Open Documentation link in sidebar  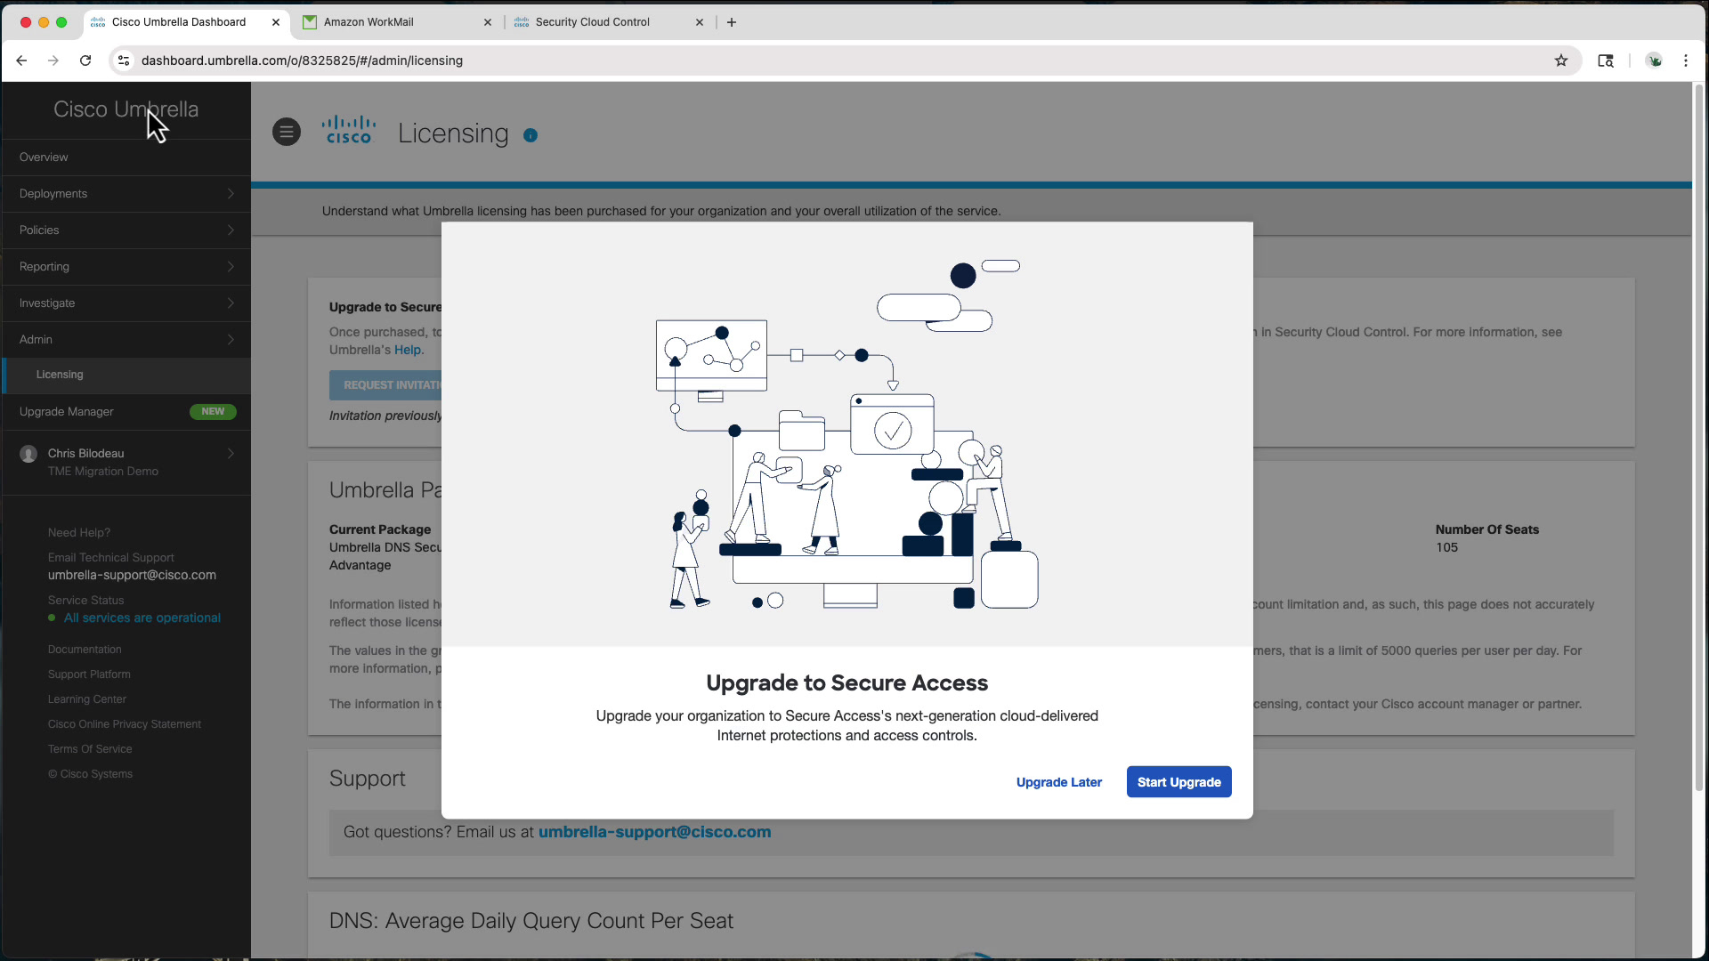tap(85, 650)
